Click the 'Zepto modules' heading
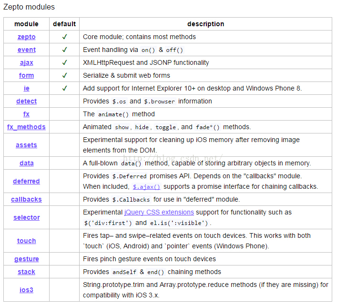337x306 pixels. pyautogui.click(x=29, y=7)
